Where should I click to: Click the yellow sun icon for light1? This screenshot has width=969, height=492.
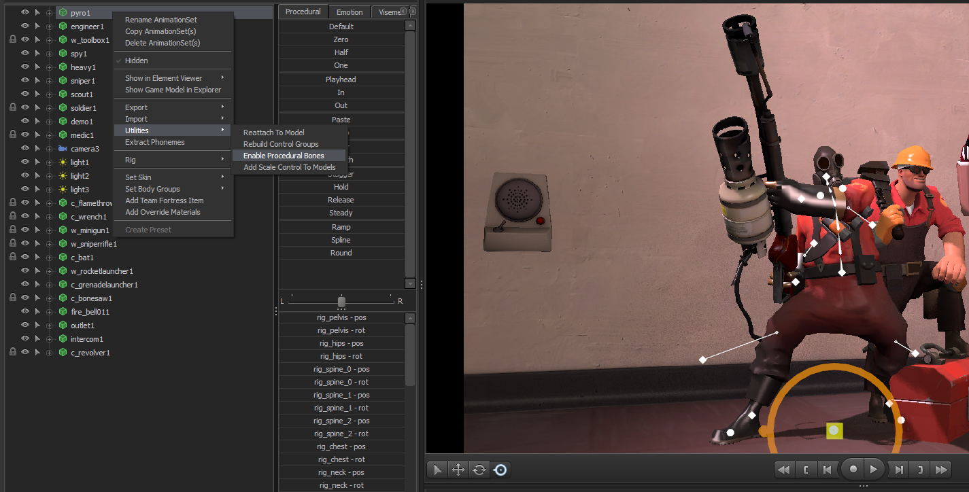pos(63,162)
